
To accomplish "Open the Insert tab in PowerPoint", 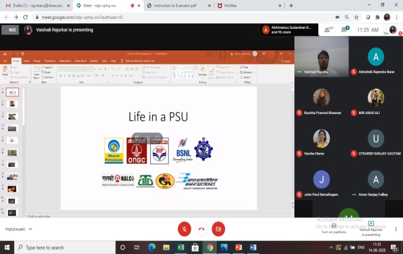I will [26, 61].
